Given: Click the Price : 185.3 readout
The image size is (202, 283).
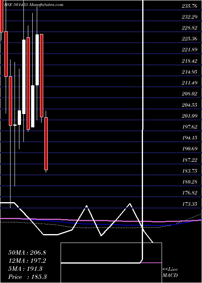Looking at the screenshot, I should [27, 277].
